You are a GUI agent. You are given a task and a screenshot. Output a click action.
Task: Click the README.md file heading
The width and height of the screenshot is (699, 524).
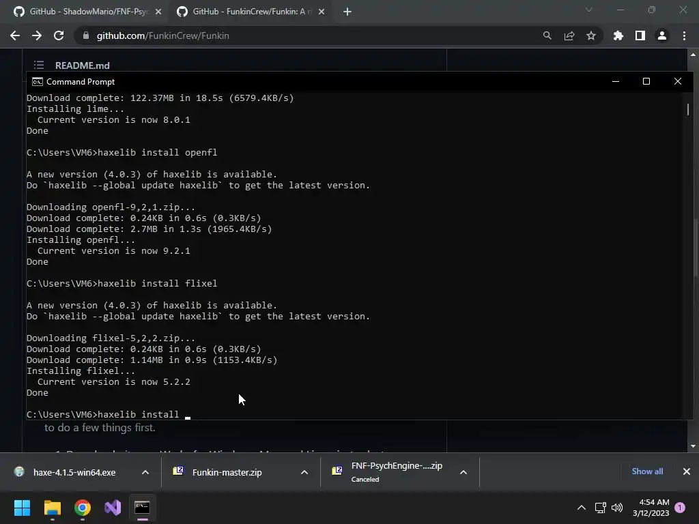83,65
